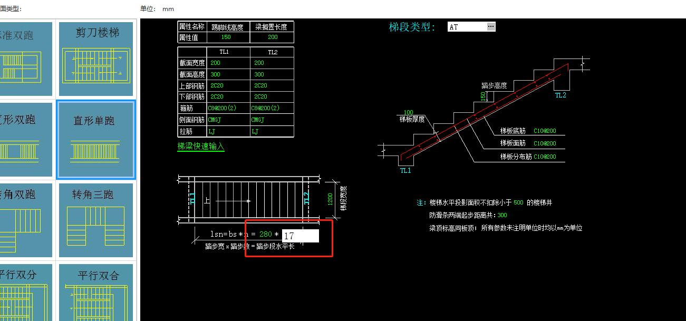686x321 pixels.
Task: Click the TL2 header in beam table
Action: coord(273,52)
